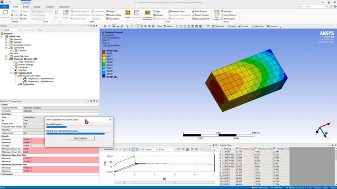Collapse the Connections tree node
This screenshot has height=189, width=337.
pyautogui.click(x=6, y=48)
